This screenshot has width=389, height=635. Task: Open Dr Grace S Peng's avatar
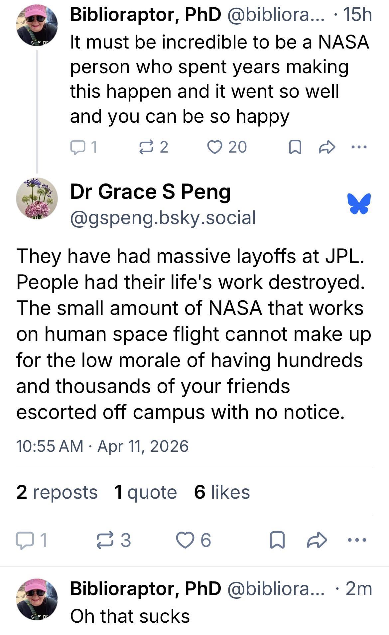pos(37,198)
